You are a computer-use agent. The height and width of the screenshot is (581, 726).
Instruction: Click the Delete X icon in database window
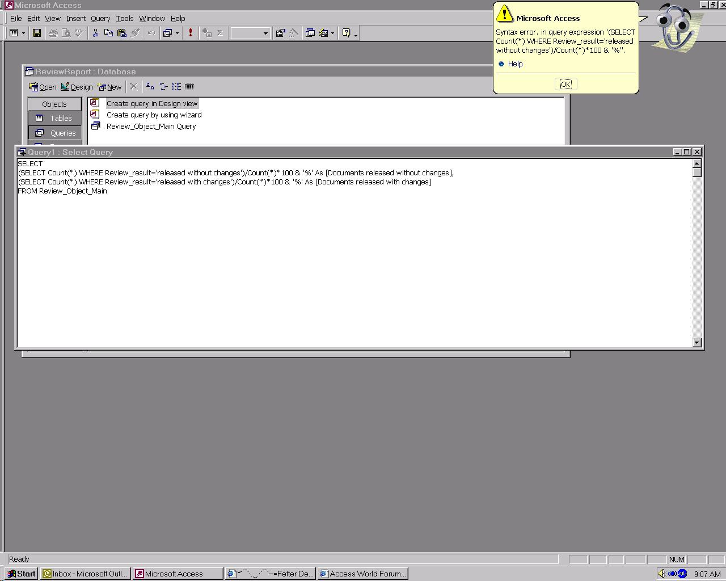pos(134,86)
